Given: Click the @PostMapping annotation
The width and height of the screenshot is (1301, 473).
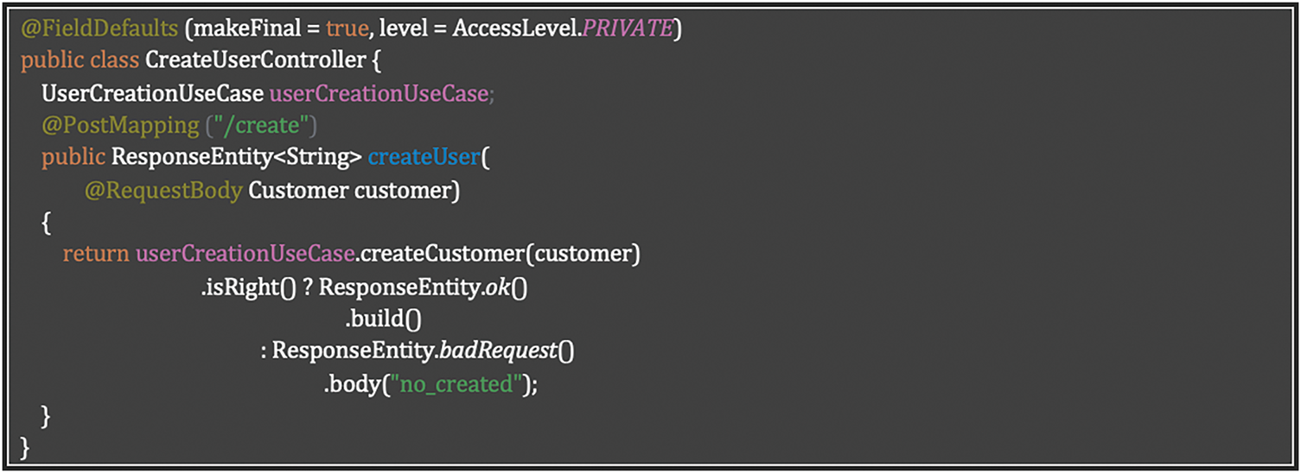Looking at the screenshot, I should point(120,126).
